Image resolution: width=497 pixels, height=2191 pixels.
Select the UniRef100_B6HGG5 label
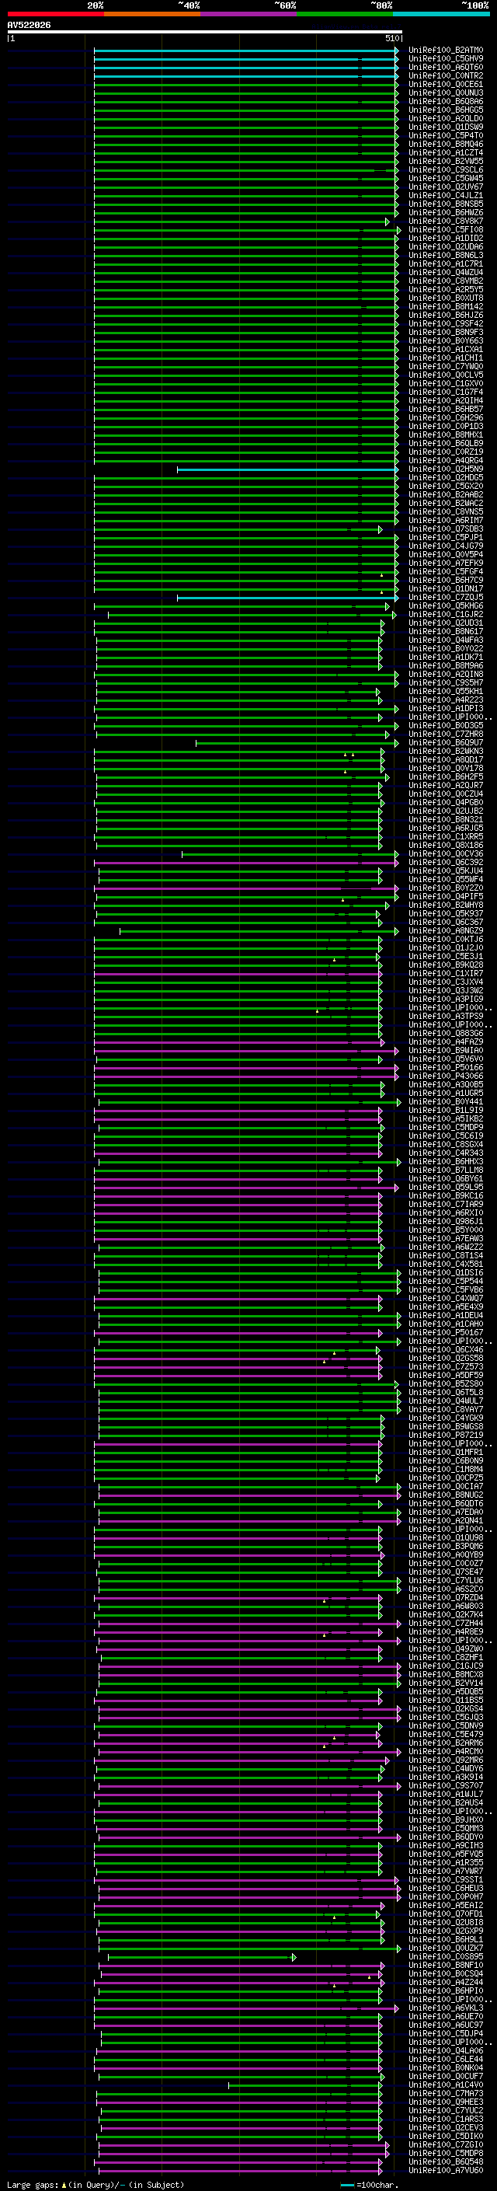(446, 110)
